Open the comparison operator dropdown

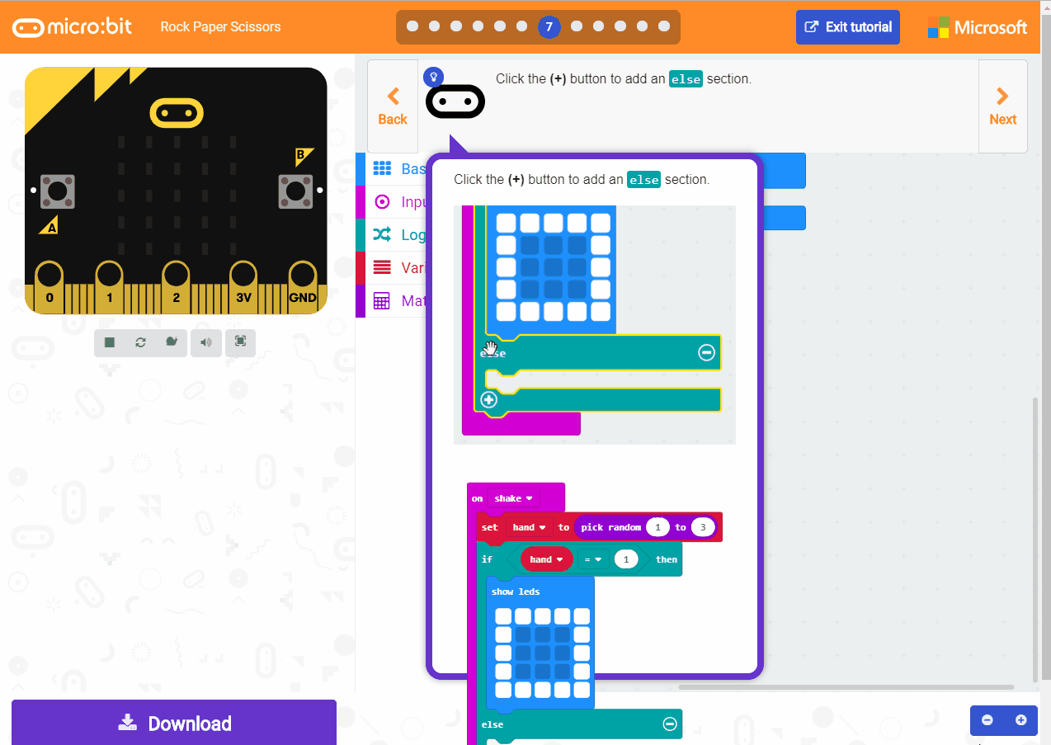click(x=592, y=559)
